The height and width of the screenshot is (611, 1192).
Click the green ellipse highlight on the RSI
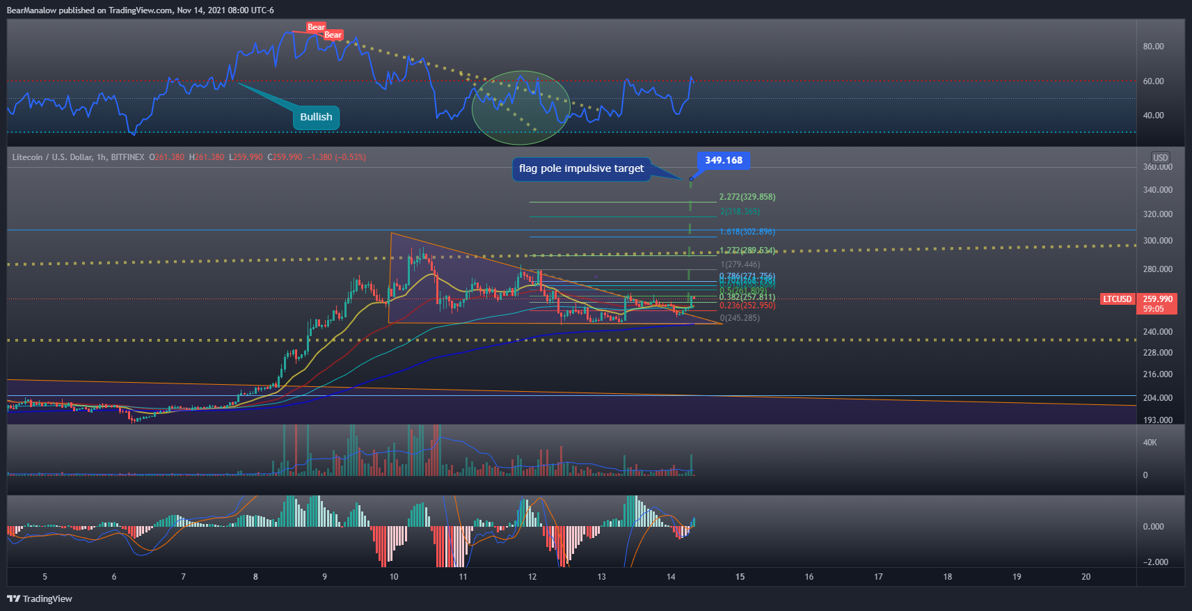[x=520, y=107]
